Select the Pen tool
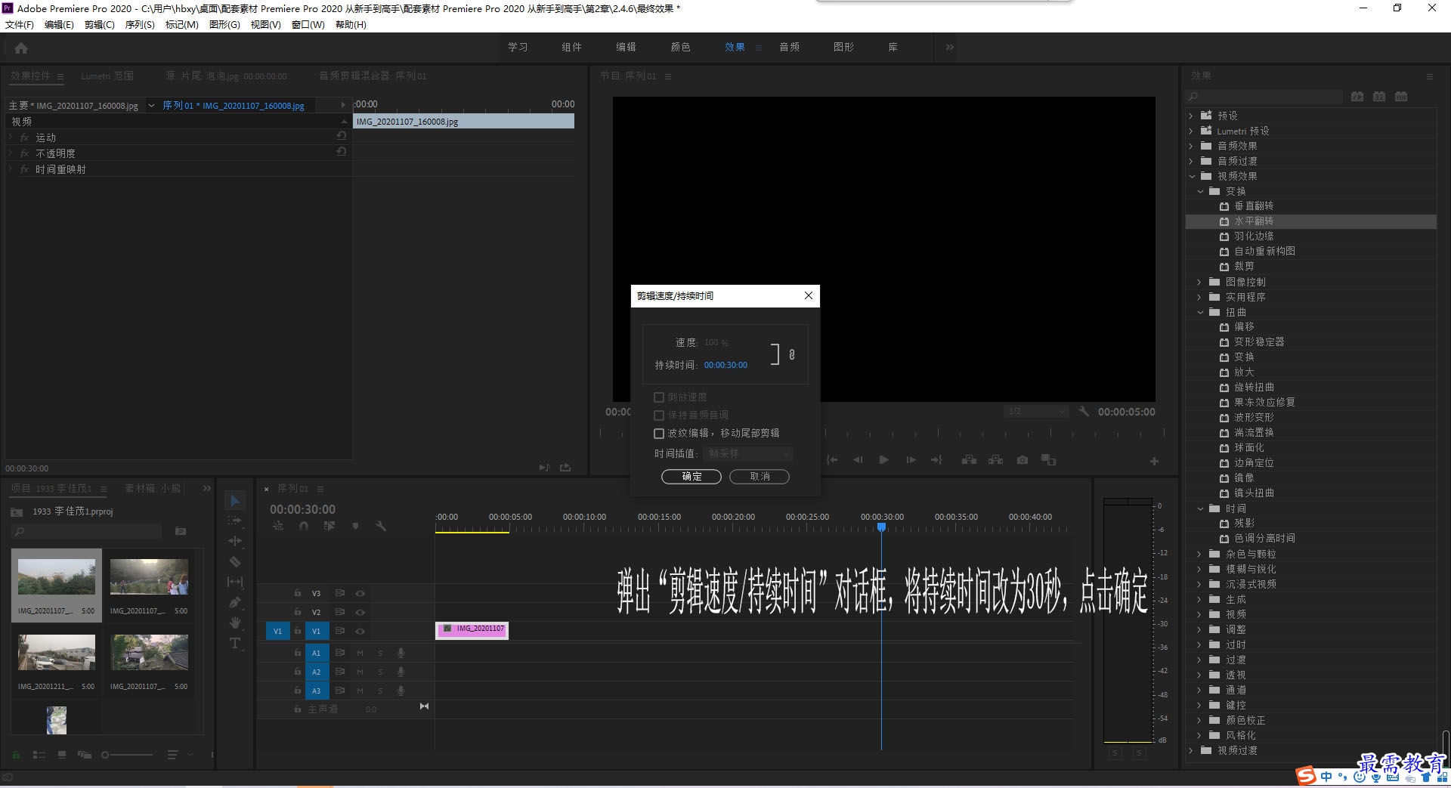Viewport: 1451px width, 788px height. (x=235, y=602)
